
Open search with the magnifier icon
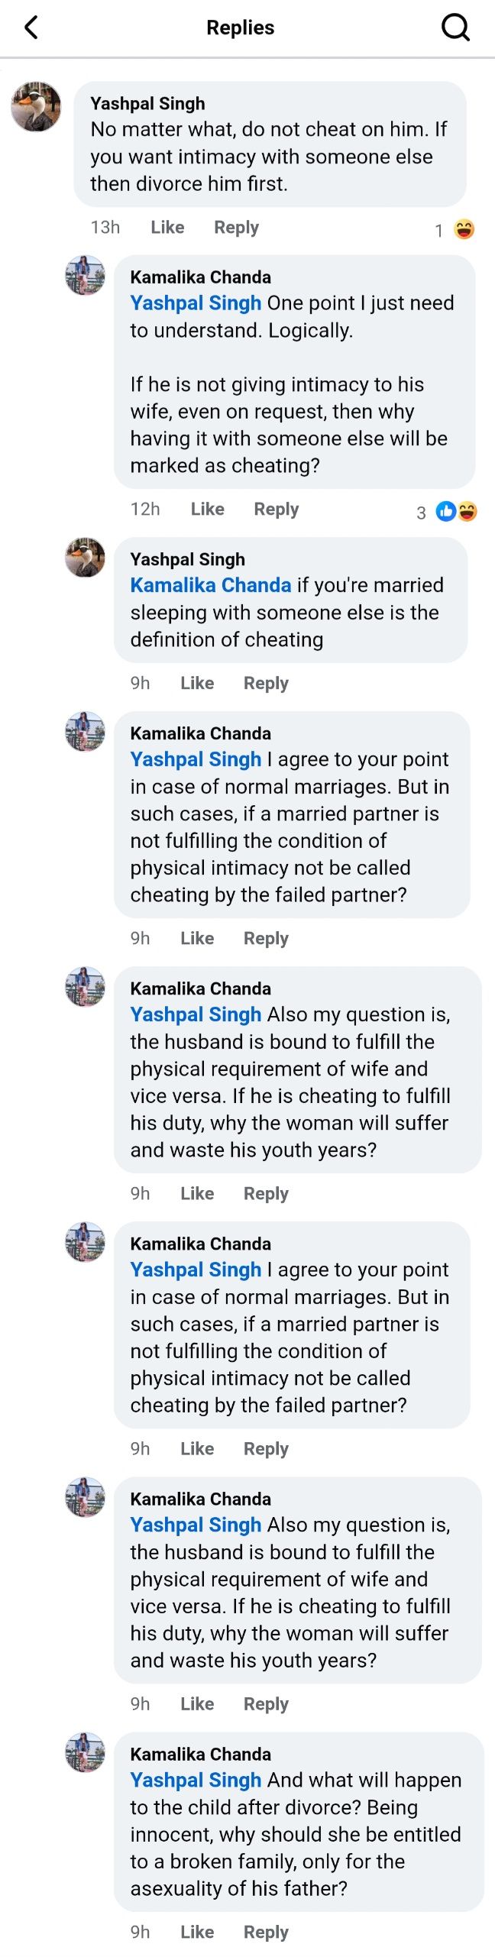pyautogui.click(x=455, y=28)
